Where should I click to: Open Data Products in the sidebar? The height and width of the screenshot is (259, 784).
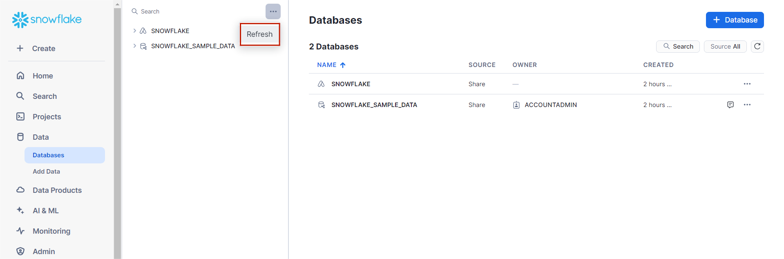click(x=57, y=190)
